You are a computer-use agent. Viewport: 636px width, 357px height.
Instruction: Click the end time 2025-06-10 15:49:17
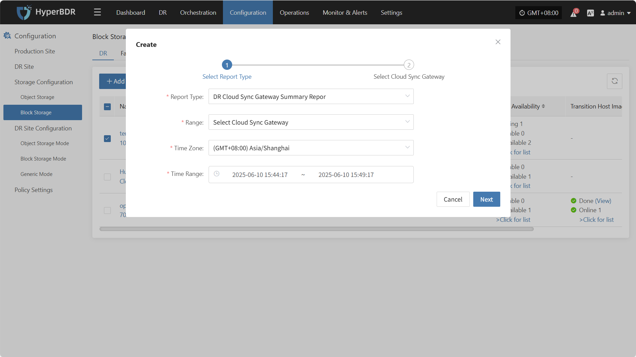346,175
